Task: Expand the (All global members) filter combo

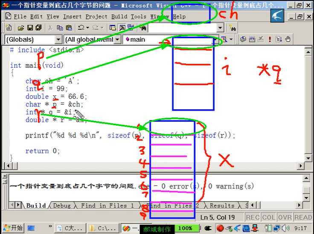Action: coord(118,39)
